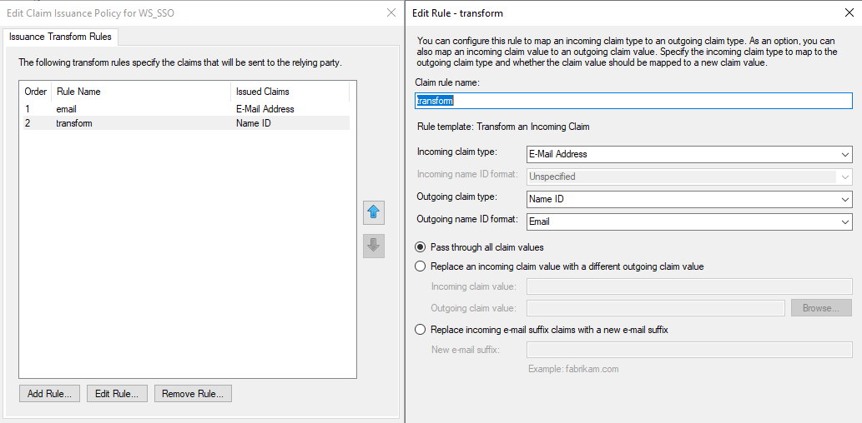Click the Edit Rule... button

(117, 393)
